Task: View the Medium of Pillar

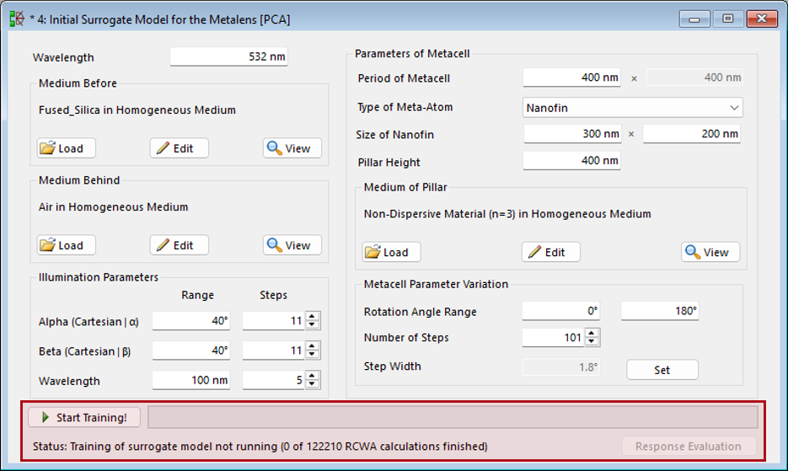Action: tap(710, 252)
